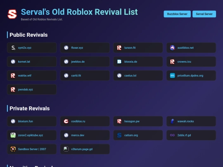Click the Serval S logo in header
This screenshot has width=223, height=167.
point(12,14)
